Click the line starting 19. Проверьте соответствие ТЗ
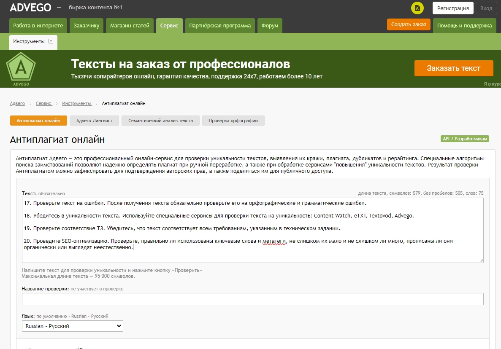 point(182,228)
